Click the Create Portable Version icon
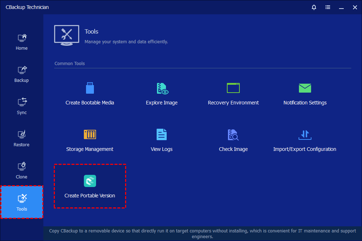The image size is (362, 241). (x=90, y=181)
